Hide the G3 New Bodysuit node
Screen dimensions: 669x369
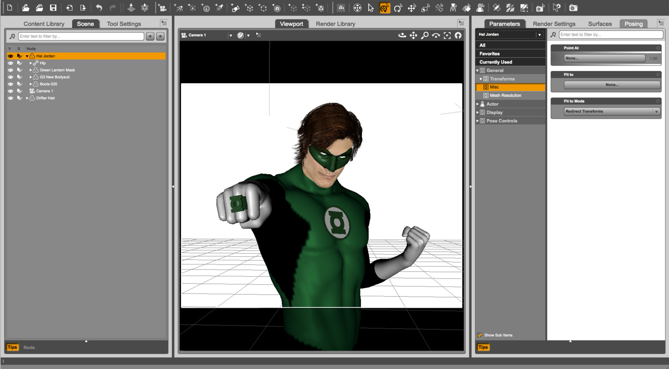click(x=10, y=77)
